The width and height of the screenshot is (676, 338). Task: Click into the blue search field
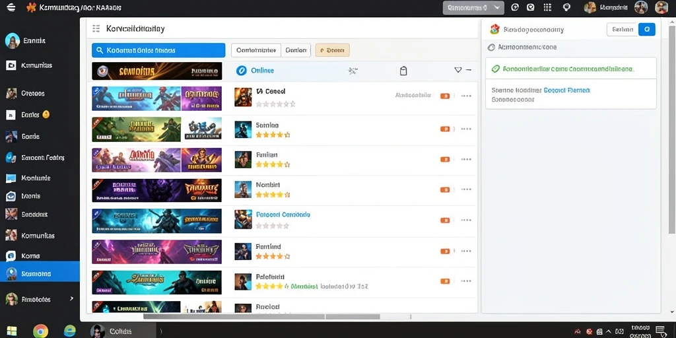[x=158, y=50]
